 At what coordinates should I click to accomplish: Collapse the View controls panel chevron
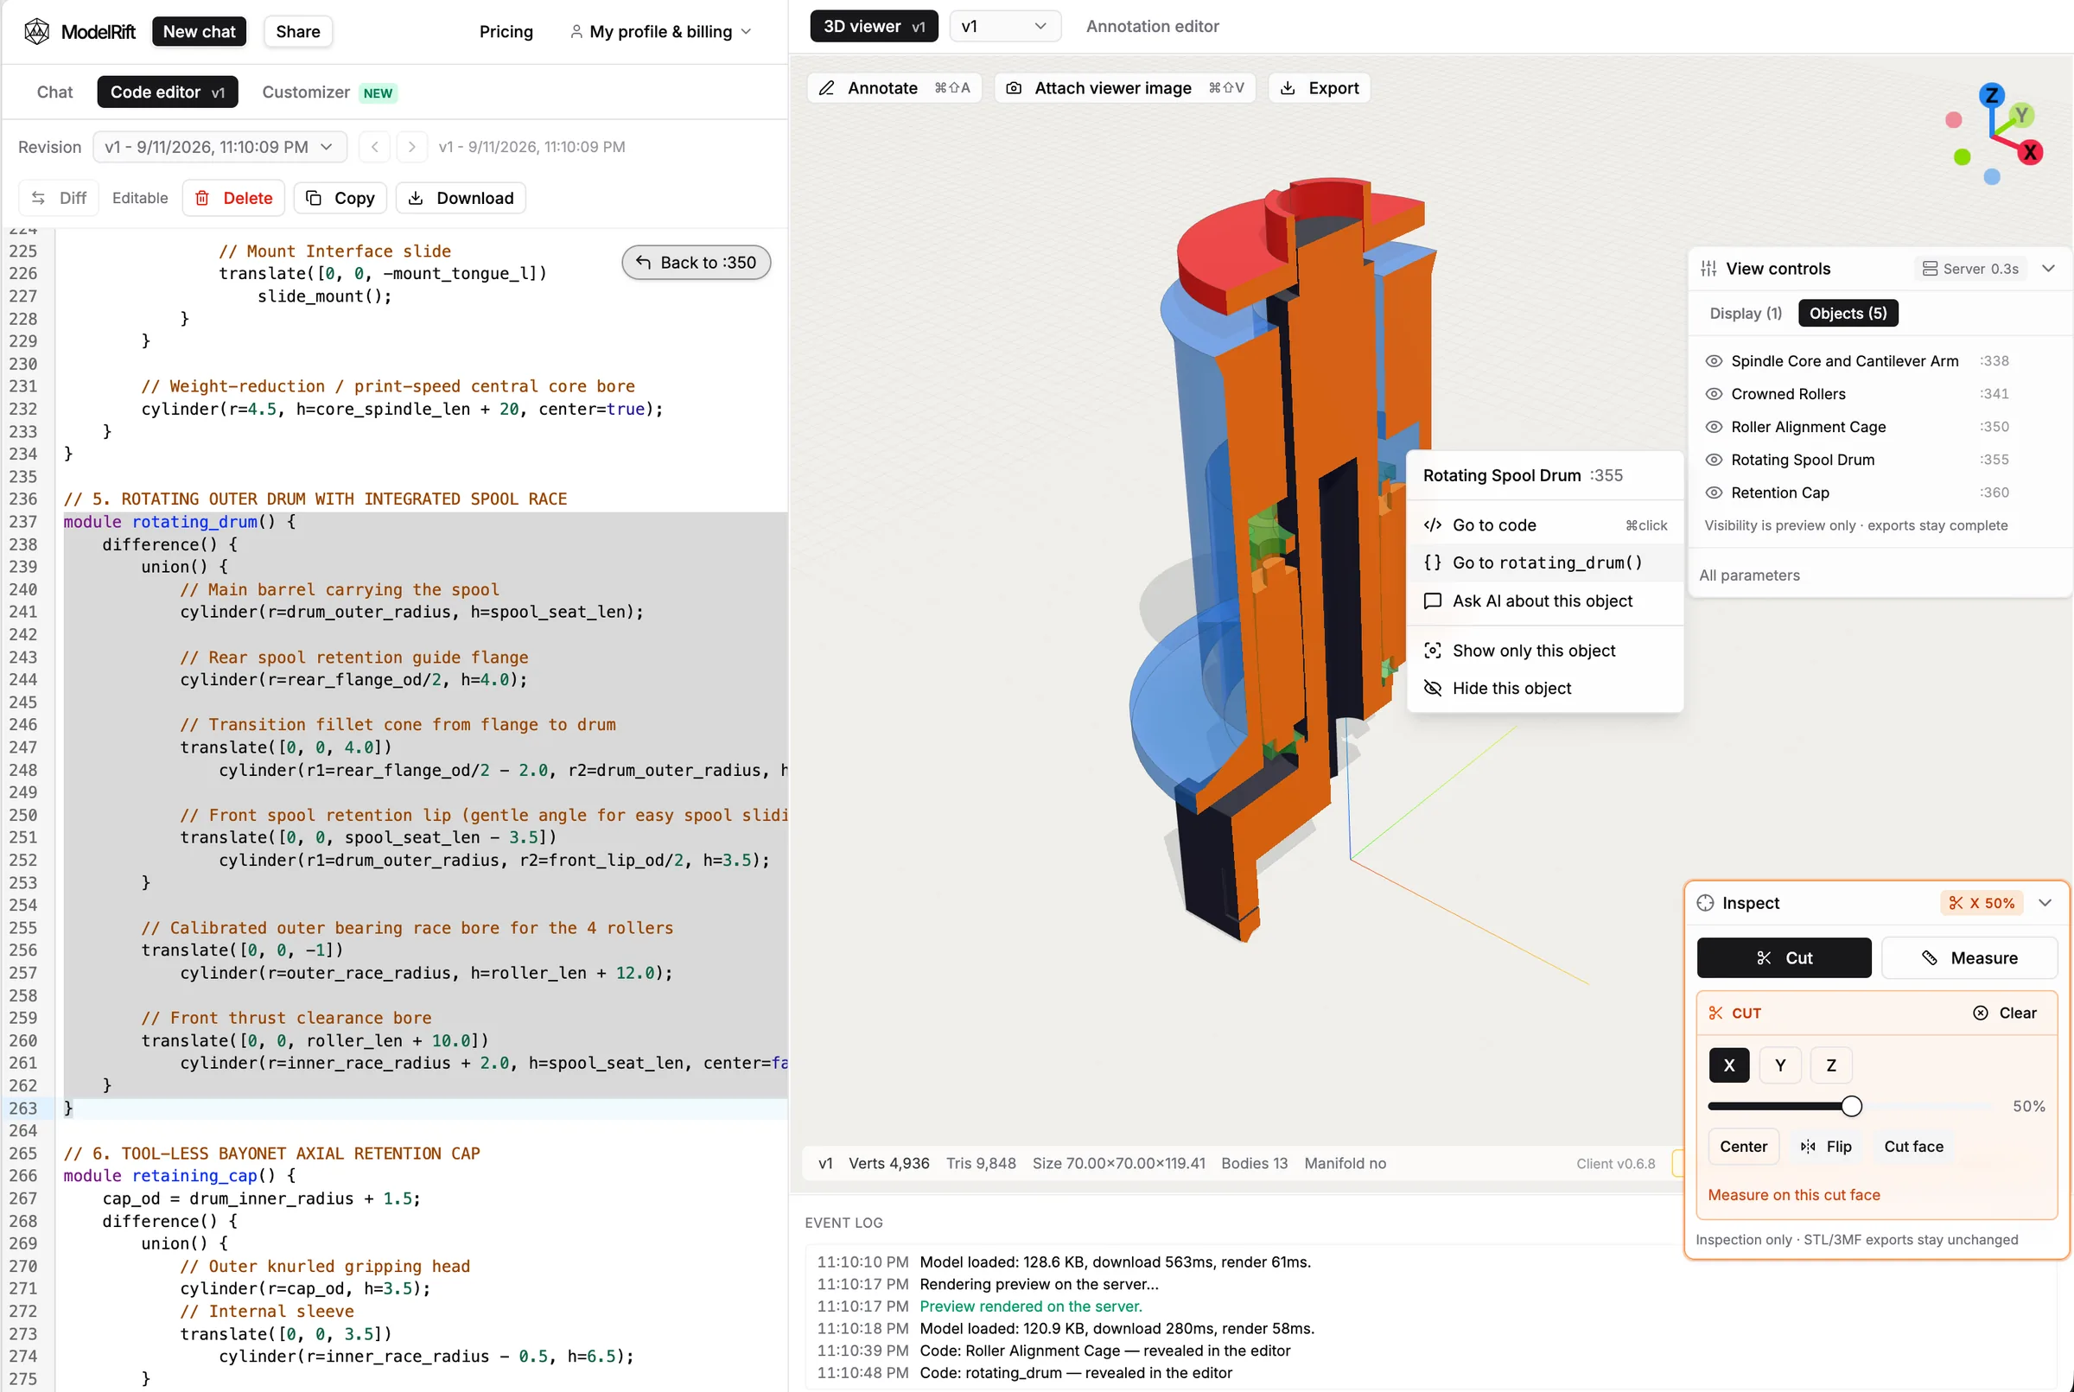click(2048, 268)
